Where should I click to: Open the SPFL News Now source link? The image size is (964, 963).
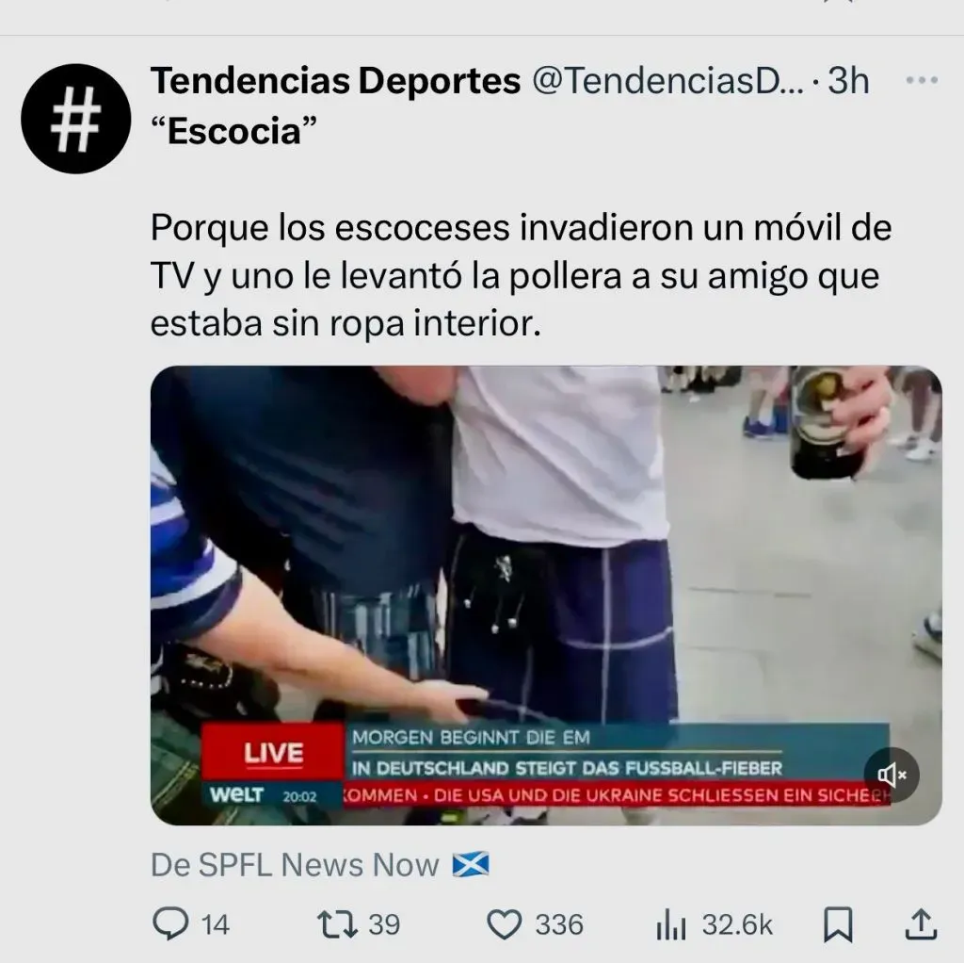coord(320,865)
